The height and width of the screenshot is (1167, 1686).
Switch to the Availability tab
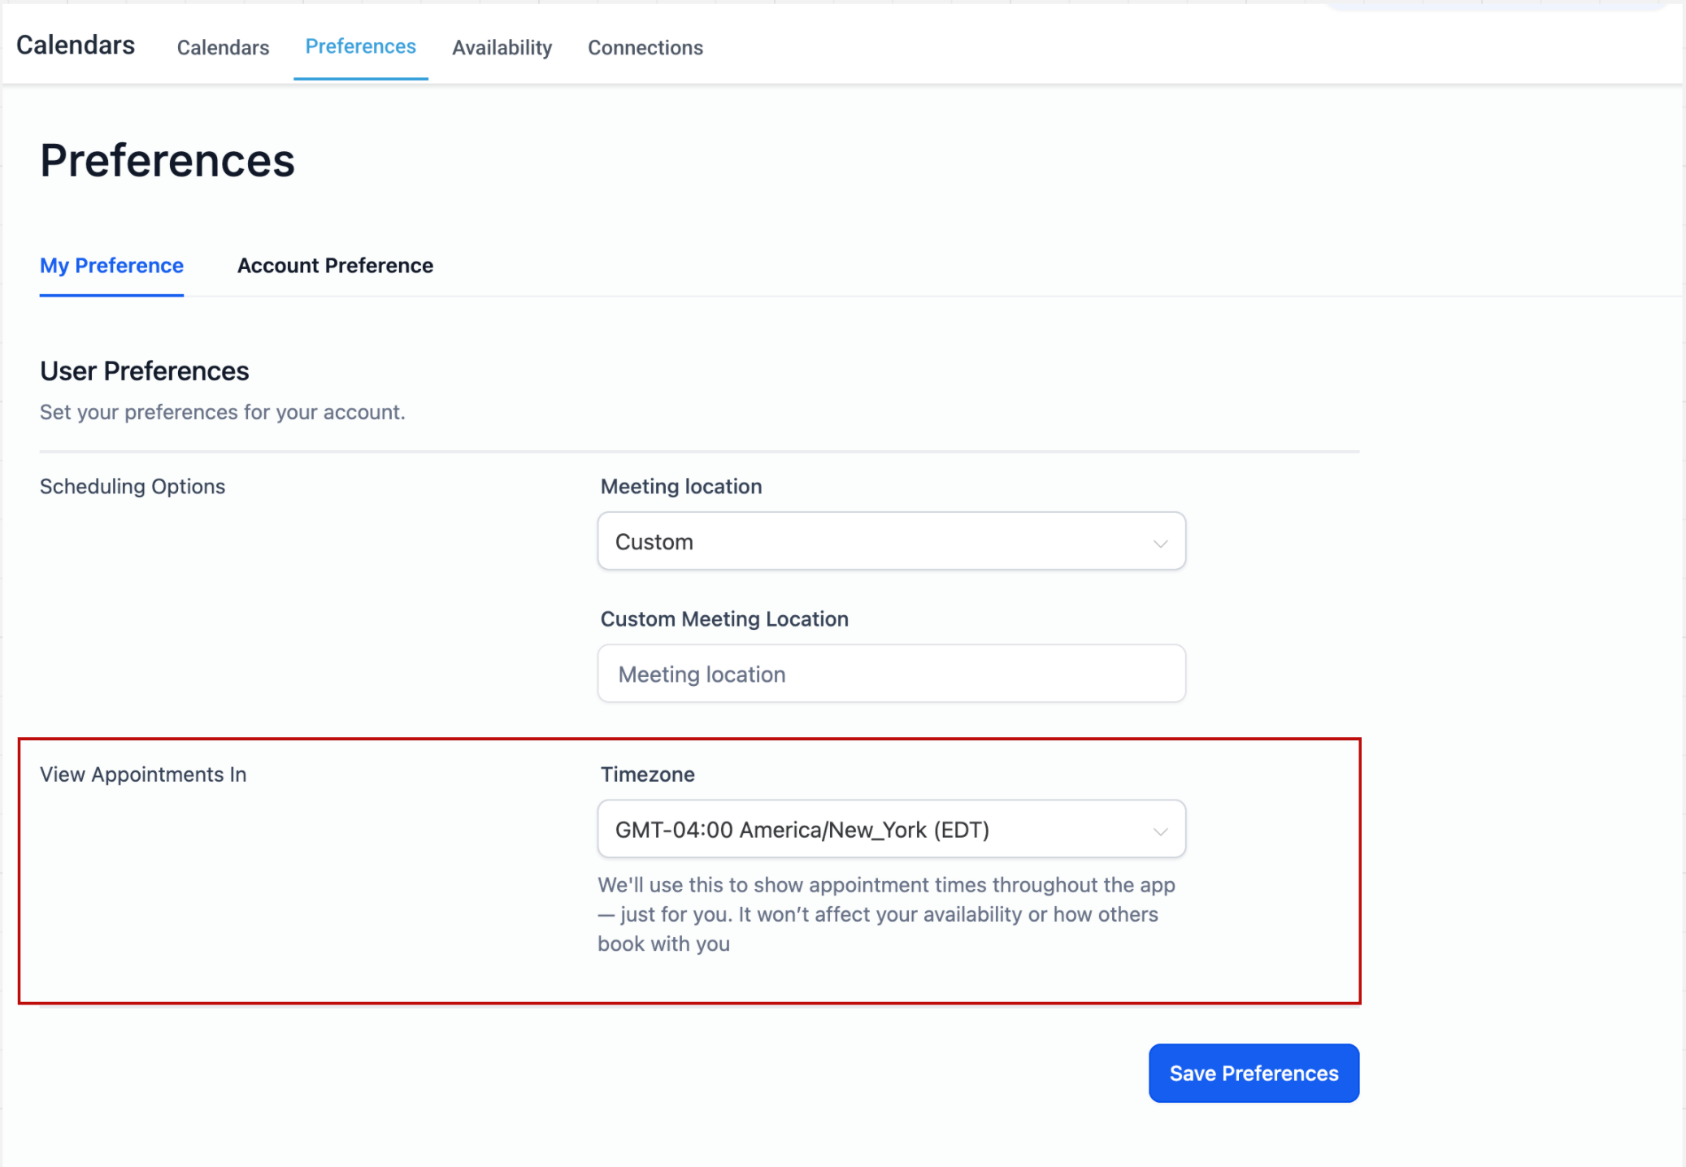click(x=502, y=47)
